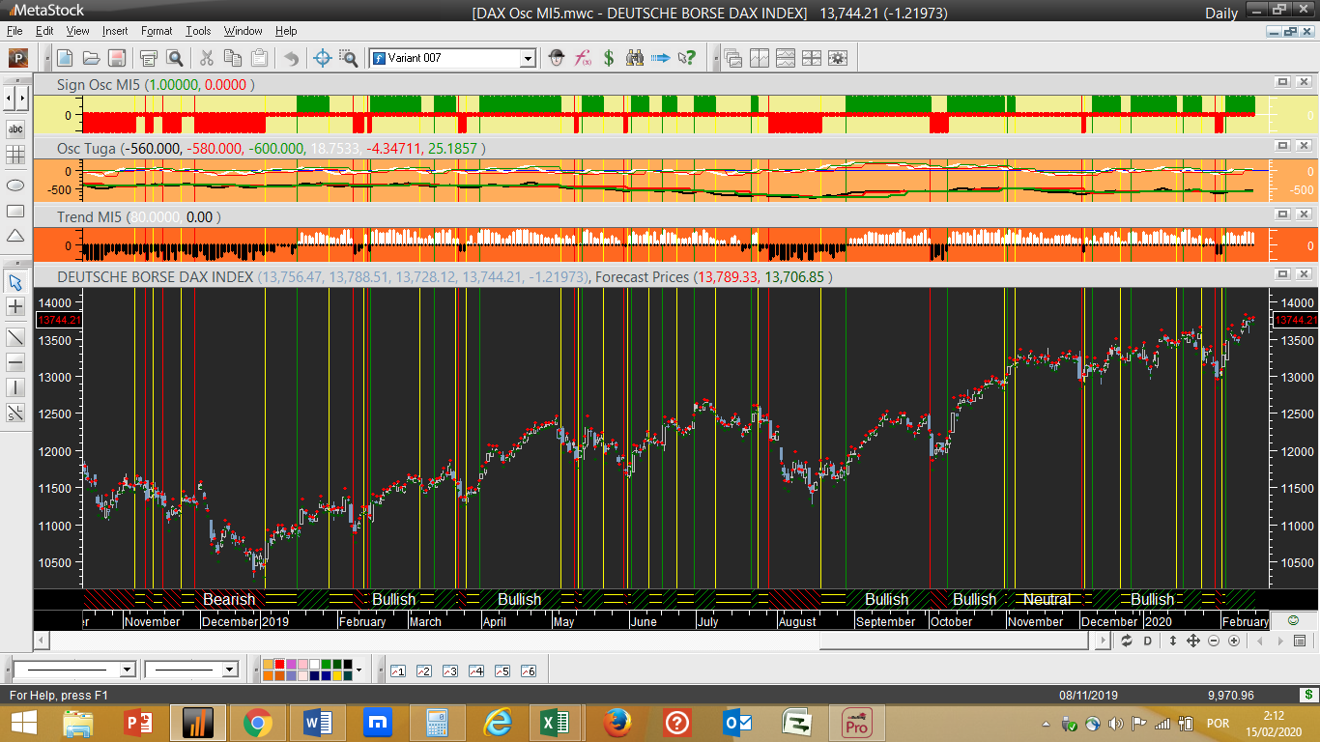Open the Indicator Builder f(x) icon

point(583,58)
